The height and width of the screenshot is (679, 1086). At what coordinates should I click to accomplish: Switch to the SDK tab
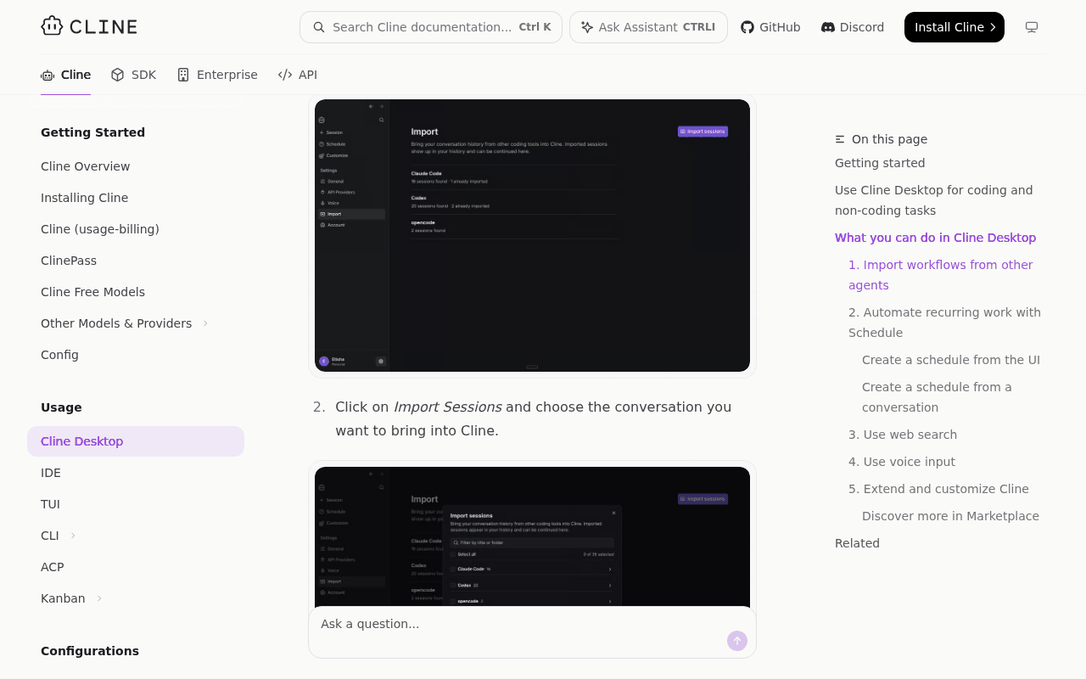tap(134, 75)
